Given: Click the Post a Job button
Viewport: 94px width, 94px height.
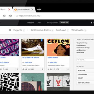Looking at the screenshot, I should [x=64, y=23].
